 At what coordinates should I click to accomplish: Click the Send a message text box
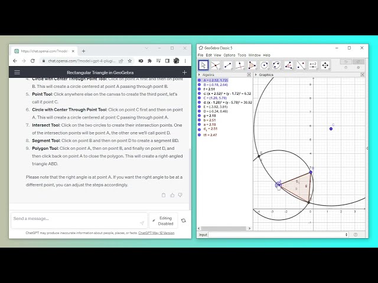pyautogui.click(x=79, y=220)
